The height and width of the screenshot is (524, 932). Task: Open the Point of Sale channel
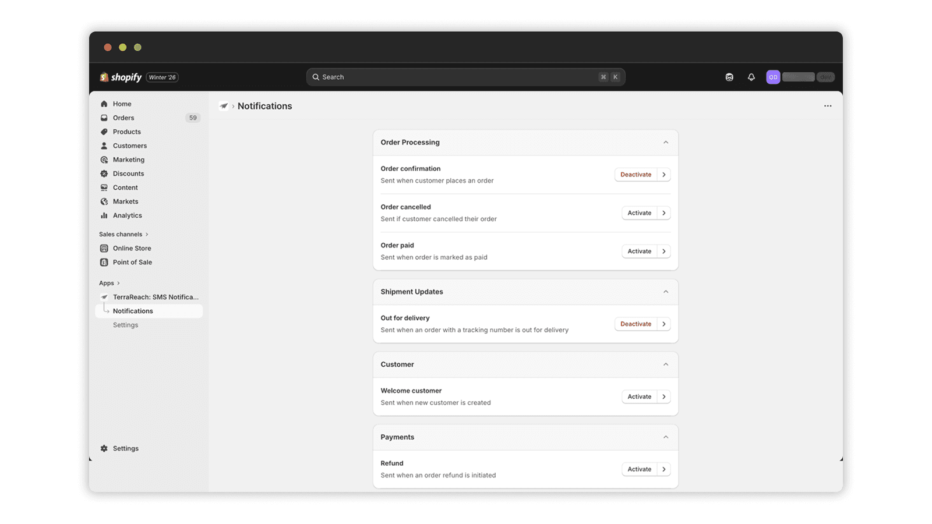coord(133,262)
